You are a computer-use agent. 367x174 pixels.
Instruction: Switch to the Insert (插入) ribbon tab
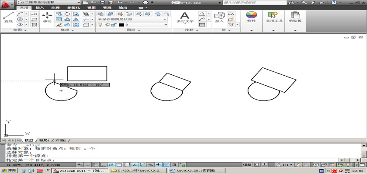pos(40,8)
